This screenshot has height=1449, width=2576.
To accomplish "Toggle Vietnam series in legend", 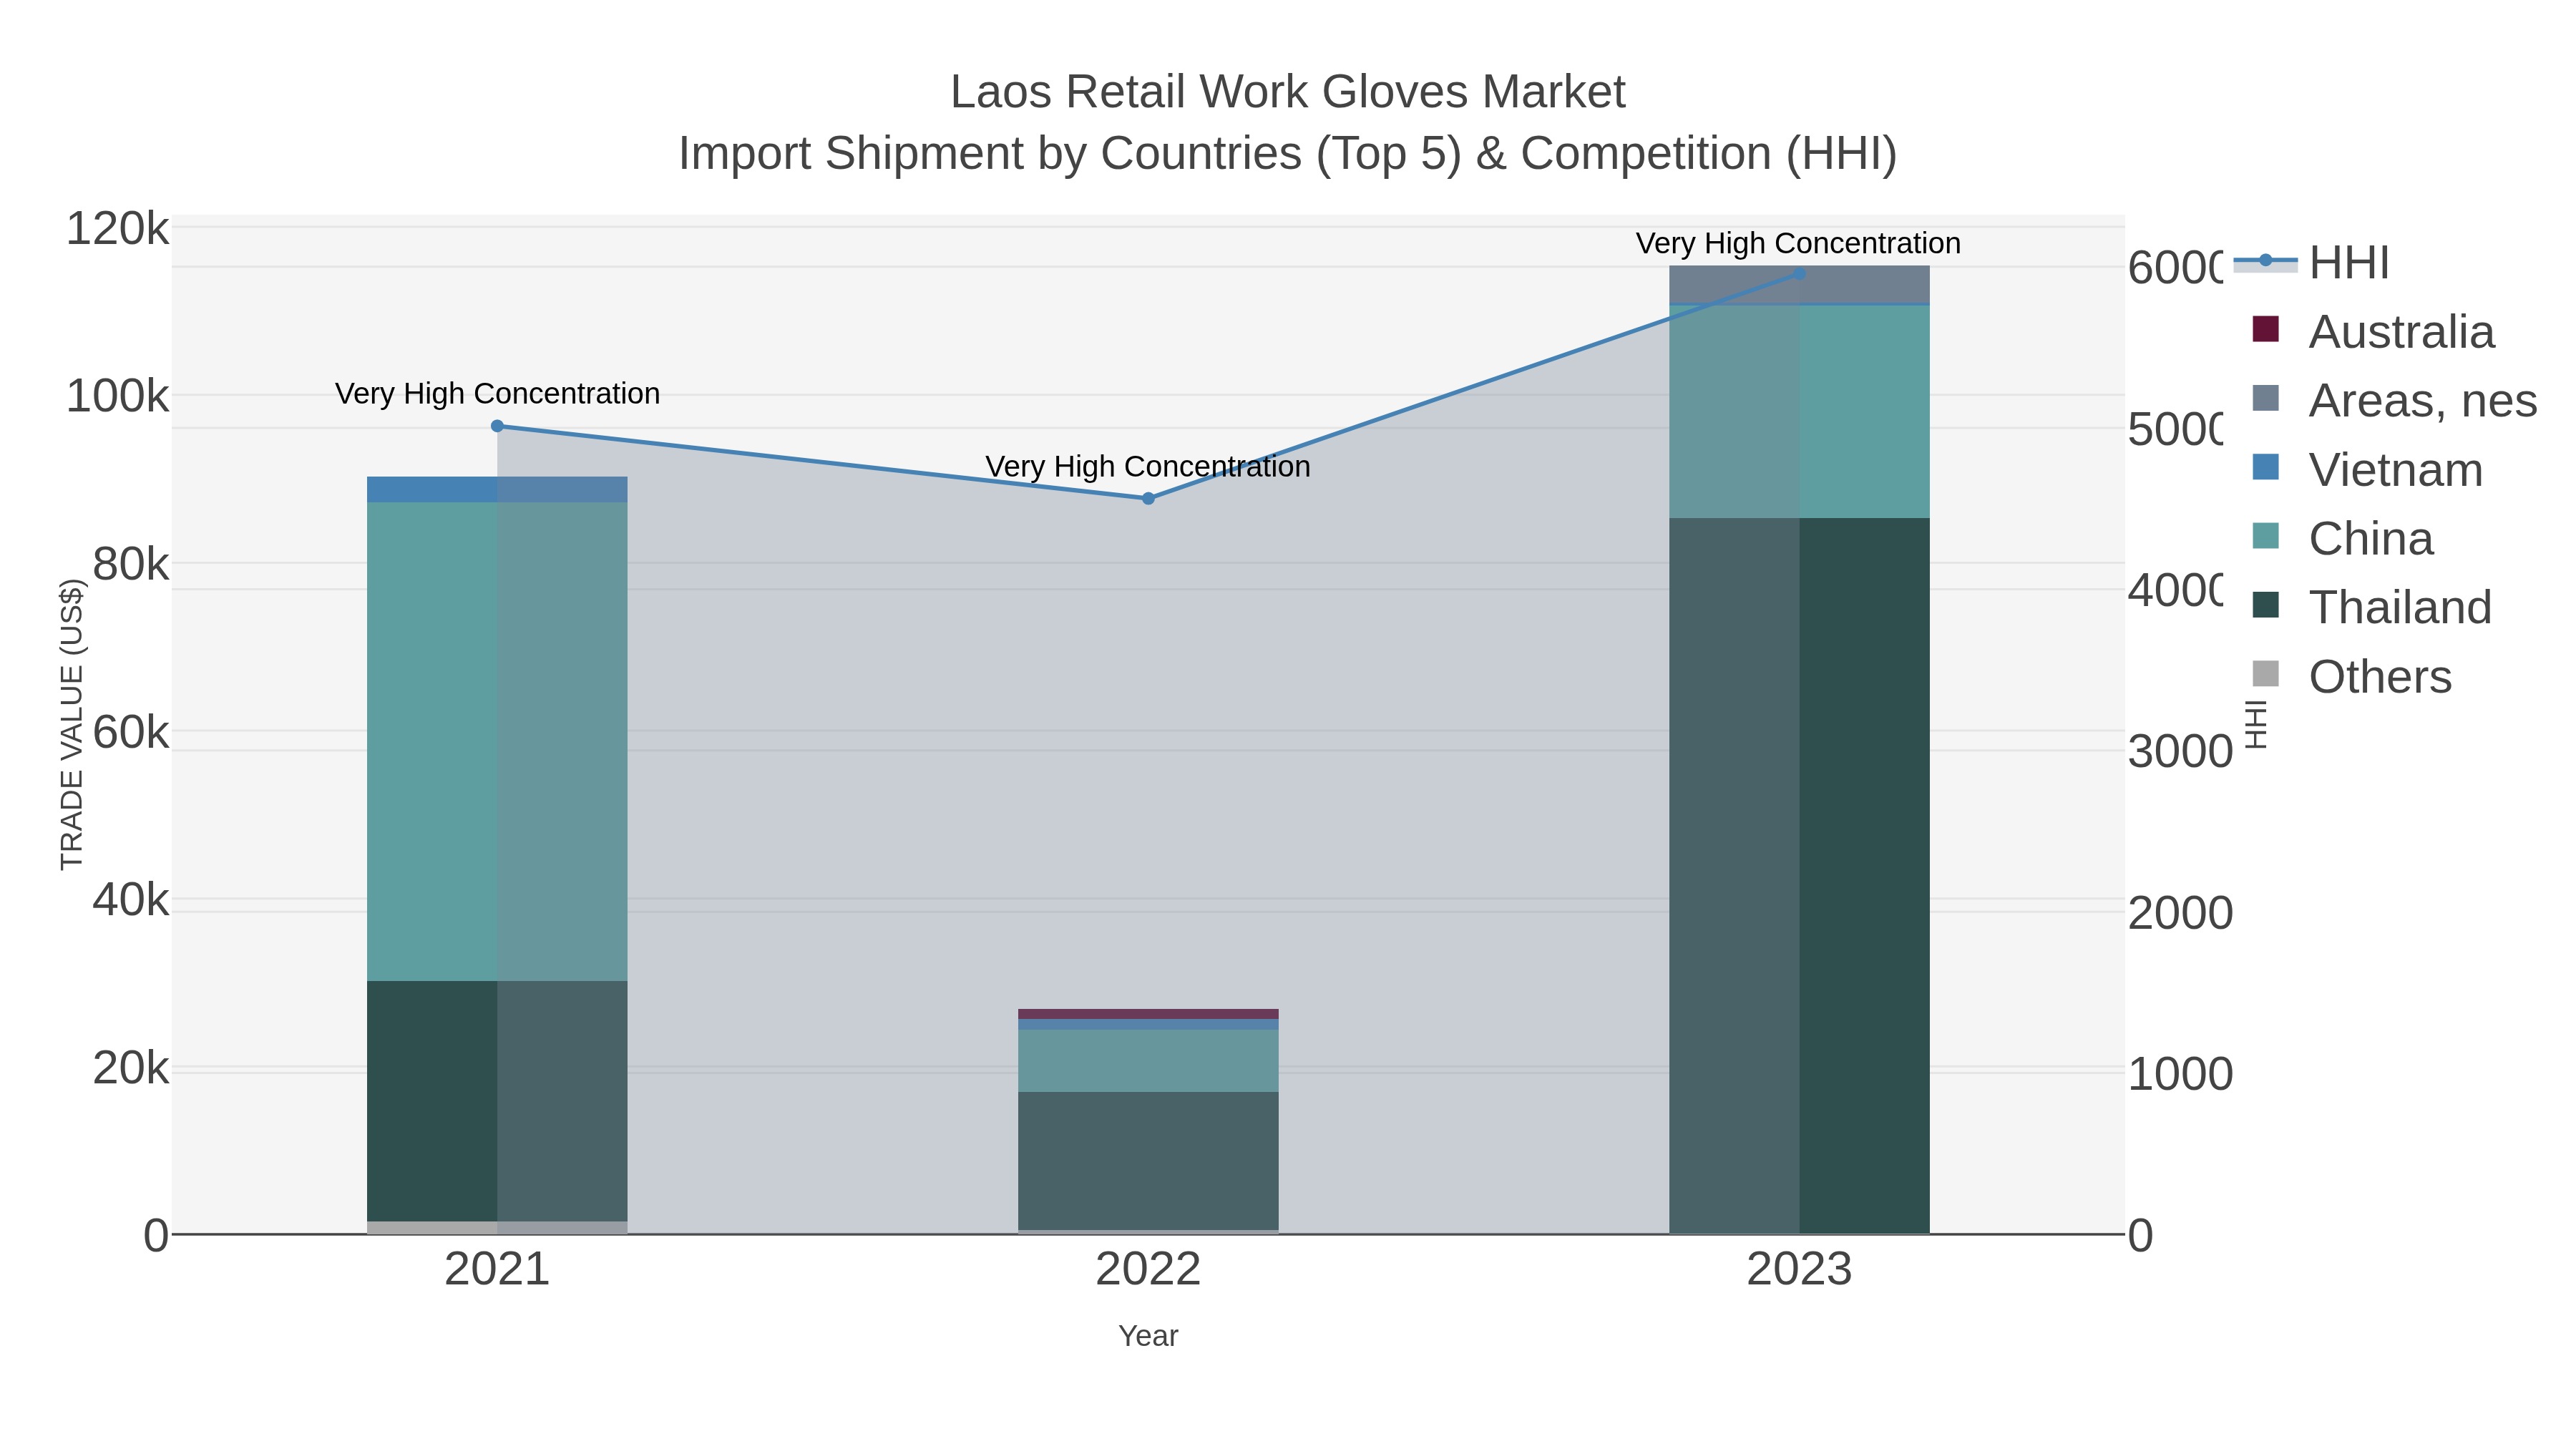I will click(x=2367, y=469).
